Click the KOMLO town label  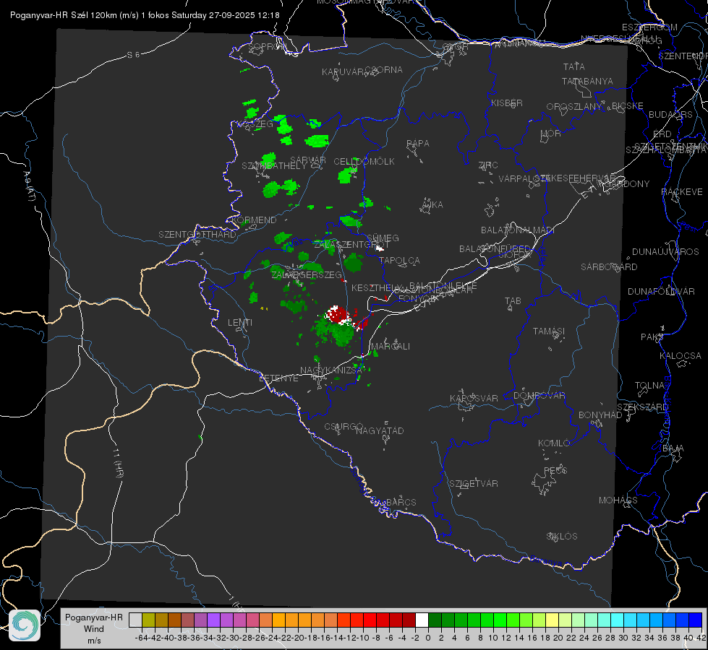coord(554,443)
